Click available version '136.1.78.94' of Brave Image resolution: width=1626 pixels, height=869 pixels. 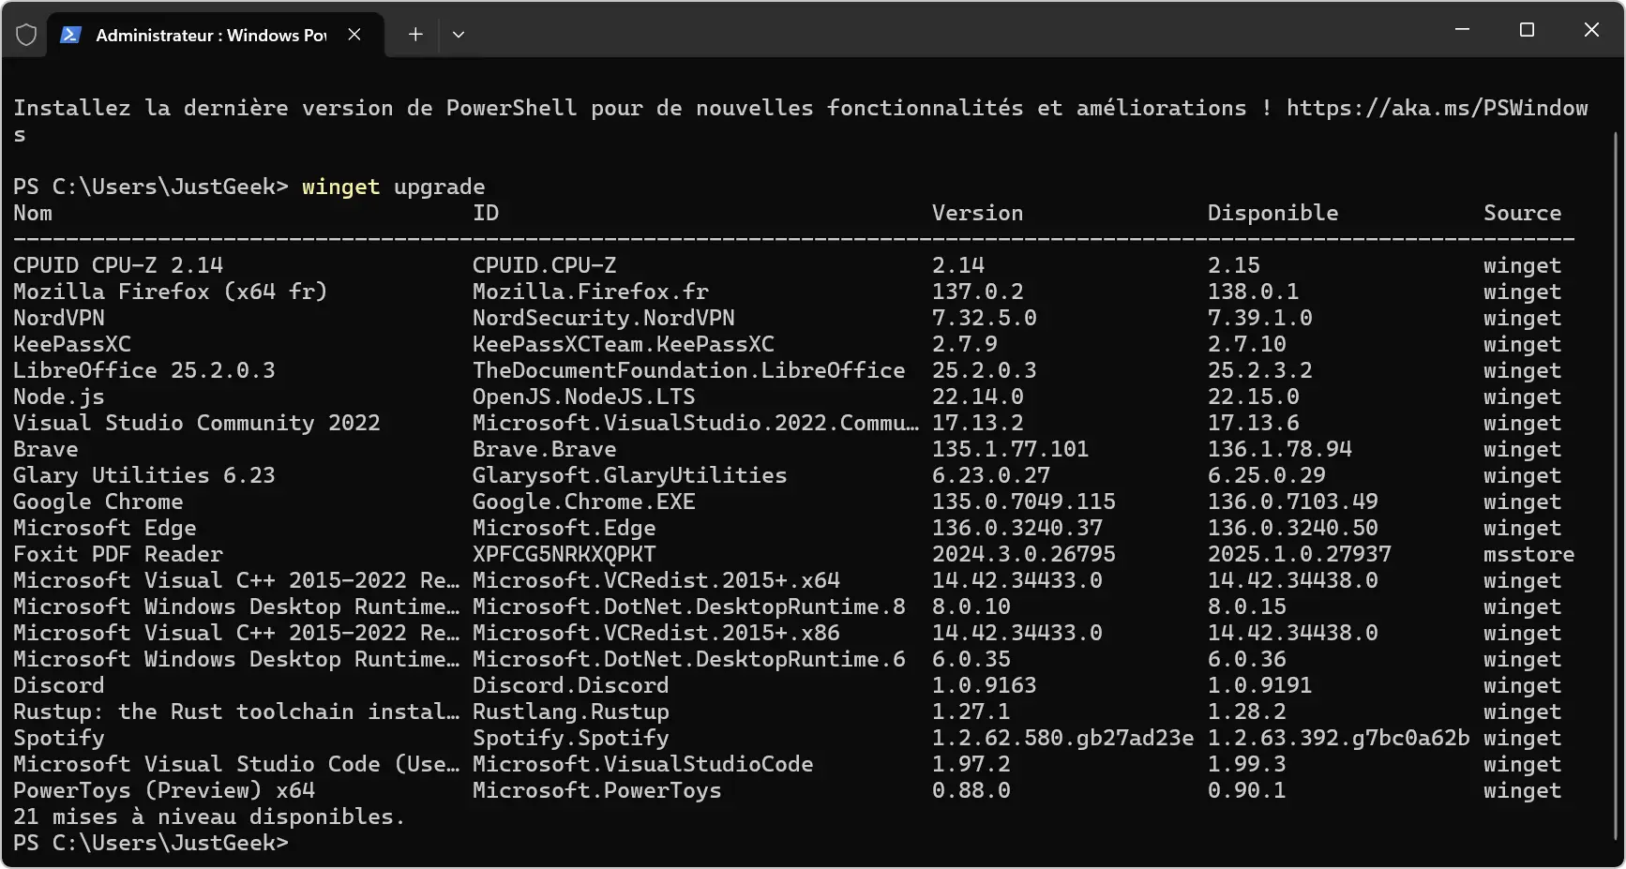tap(1280, 449)
